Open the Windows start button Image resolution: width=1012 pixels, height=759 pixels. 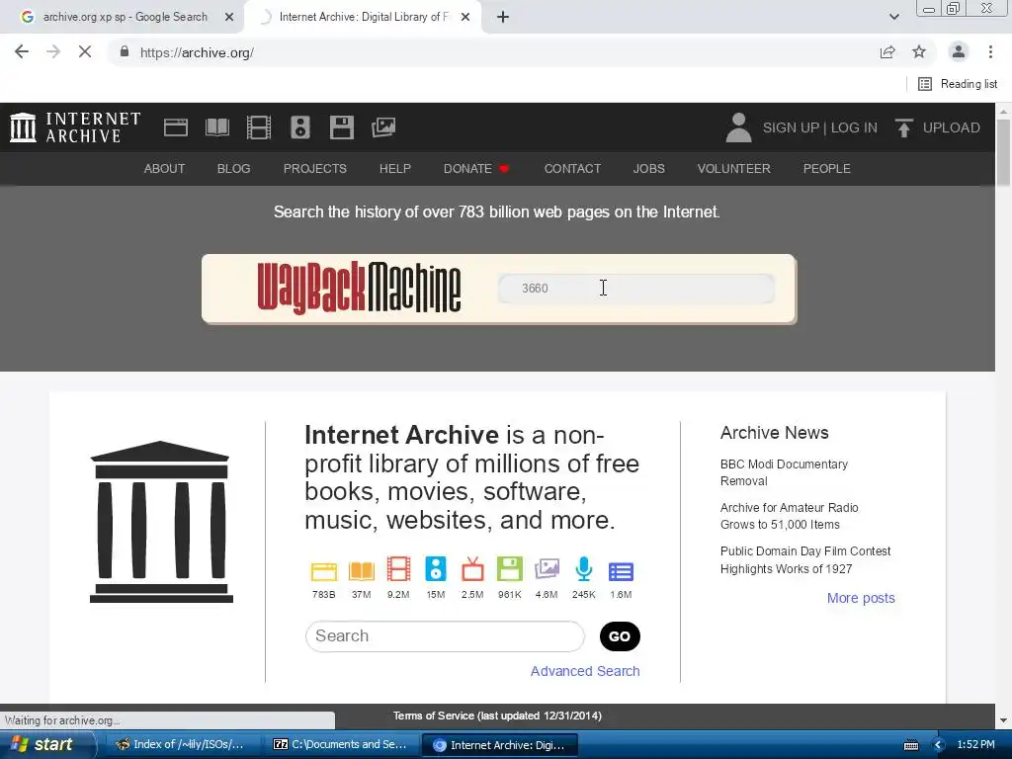(46, 744)
